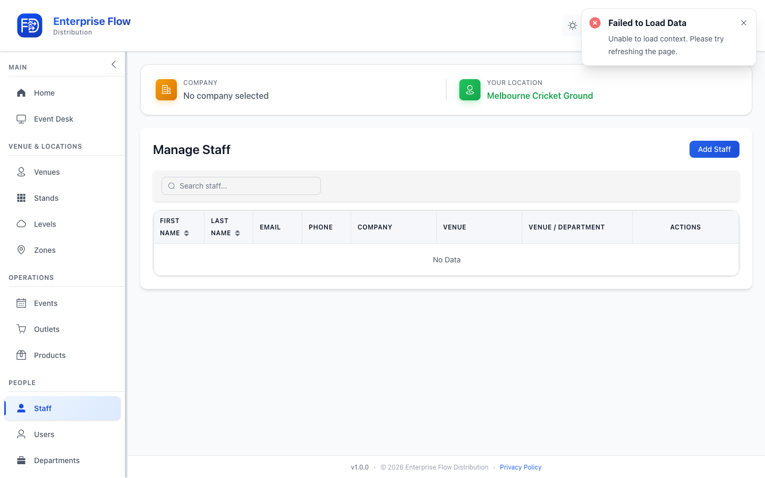Click the Outlets shopping cart icon
The image size is (765, 478).
click(21, 329)
